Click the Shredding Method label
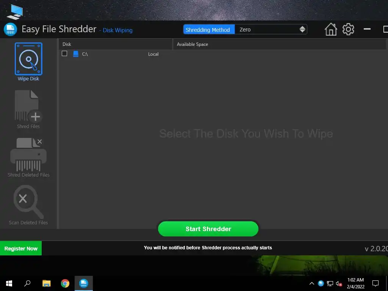The image size is (388, 291). pyautogui.click(x=209, y=30)
